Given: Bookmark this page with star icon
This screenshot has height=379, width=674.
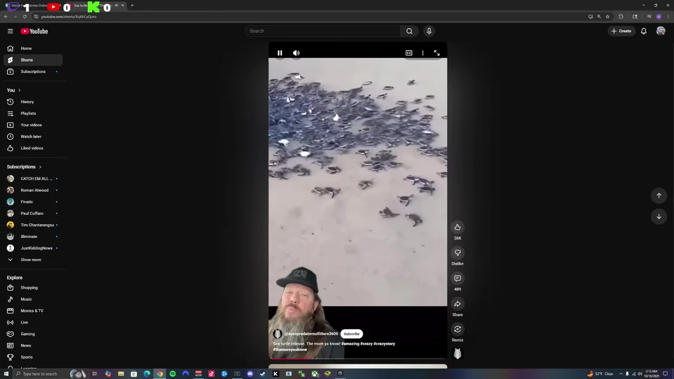Looking at the screenshot, I should (608, 16).
